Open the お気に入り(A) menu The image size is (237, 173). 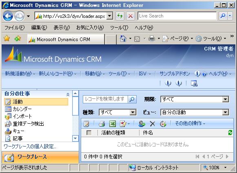[90, 27]
